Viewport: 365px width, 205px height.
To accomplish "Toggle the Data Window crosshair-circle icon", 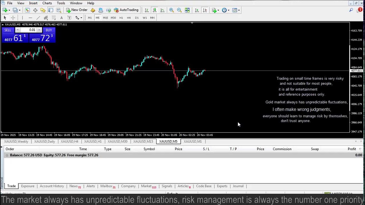I will tap(35, 10).
